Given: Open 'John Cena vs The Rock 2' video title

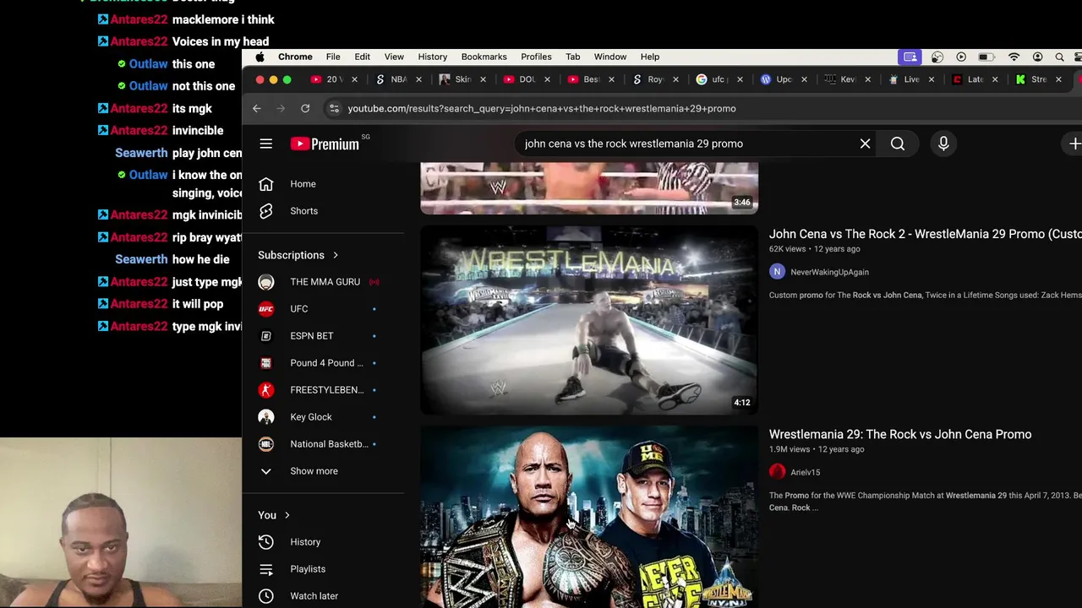Looking at the screenshot, I should tap(926, 234).
